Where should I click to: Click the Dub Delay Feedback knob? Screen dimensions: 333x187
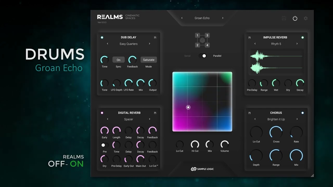[132, 60]
